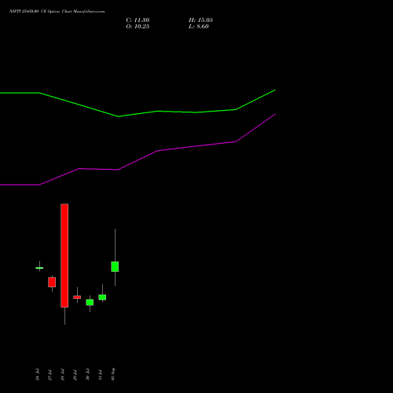Click the 24 Jul date axis label

tap(37, 374)
